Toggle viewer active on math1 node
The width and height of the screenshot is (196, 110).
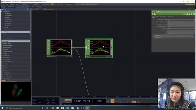tap(111, 56)
